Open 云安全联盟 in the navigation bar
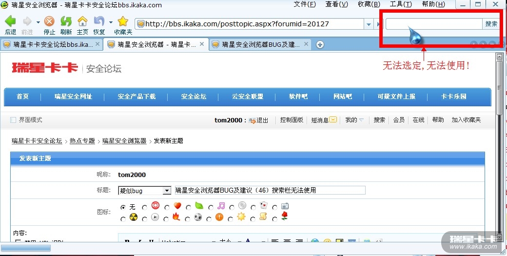Viewport: 507px width, 256px height. point(247,97)
